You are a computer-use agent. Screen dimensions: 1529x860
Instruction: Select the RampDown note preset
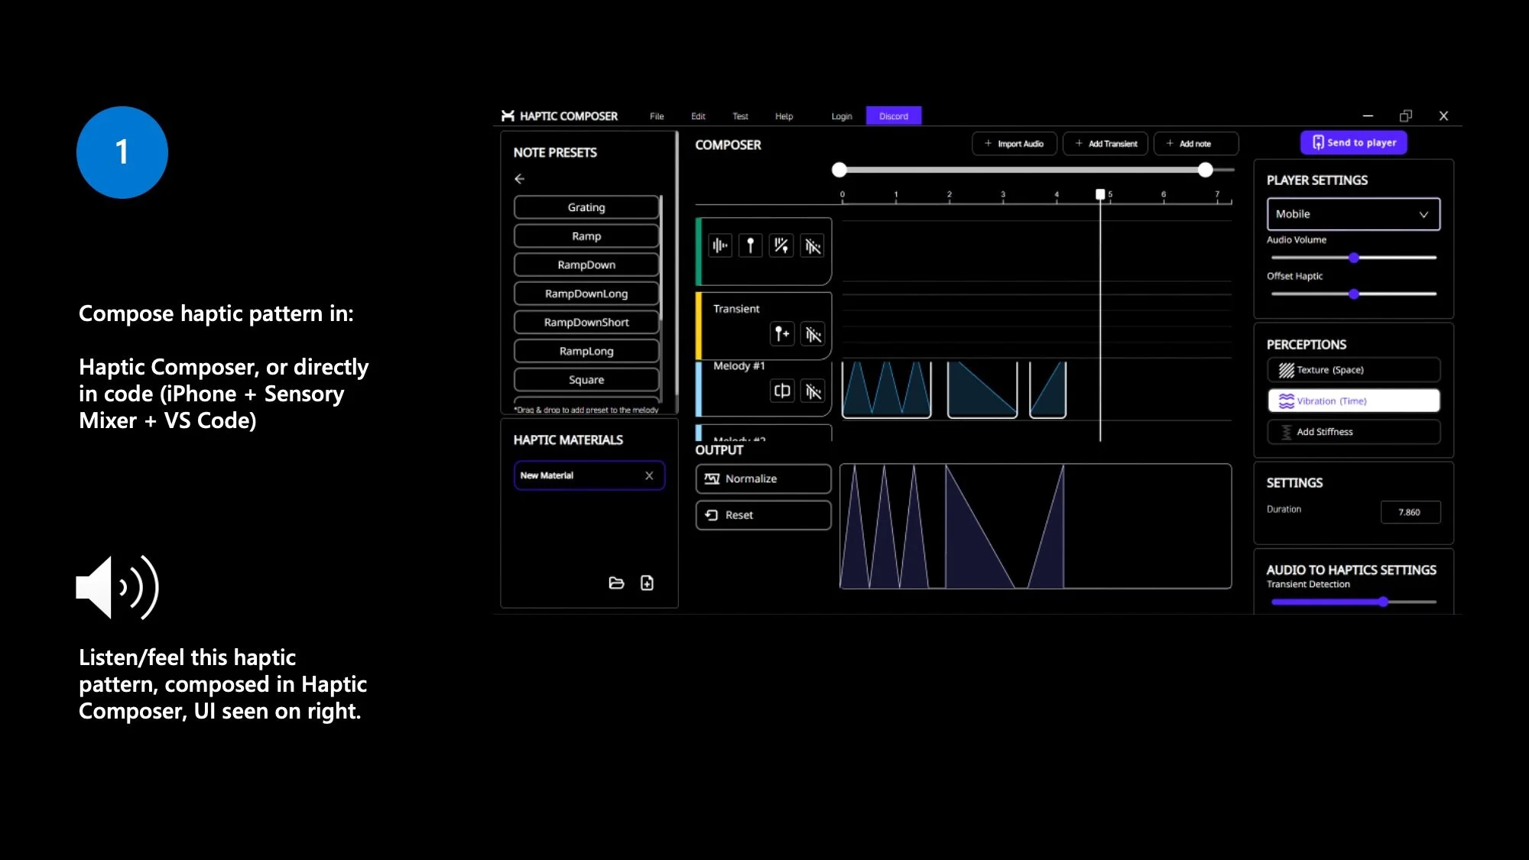pyautogui.click(x=586, y=264)
